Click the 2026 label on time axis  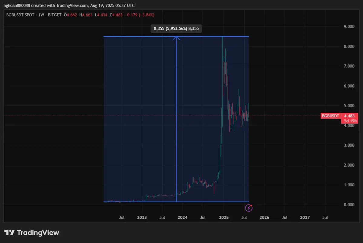coord(264,217)
